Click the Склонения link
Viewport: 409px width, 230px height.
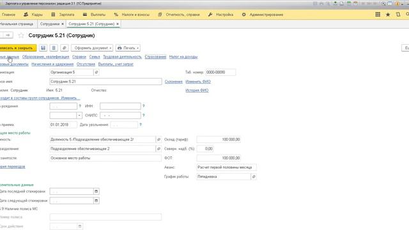point(173,82)
